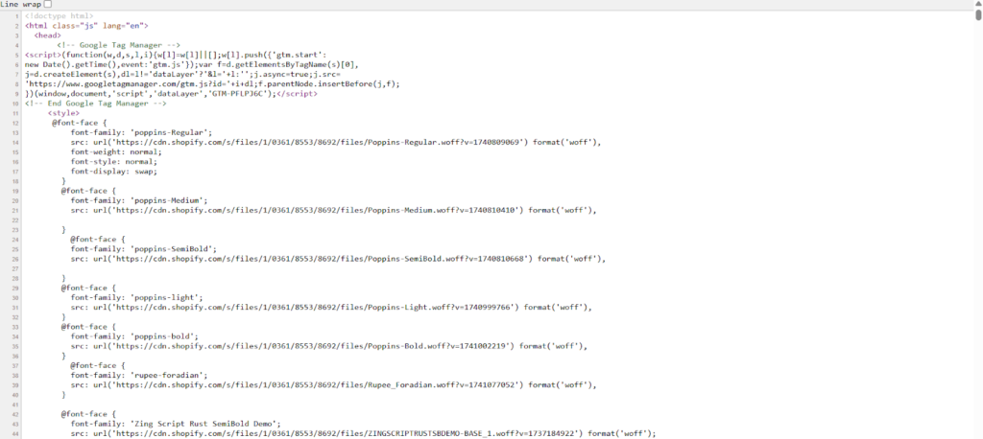Image resolution: width=983 pixels, height=439 pixels.
Task: Click line number 44 in the gutter
Action: pyautogui.click(x=17, y=434)
